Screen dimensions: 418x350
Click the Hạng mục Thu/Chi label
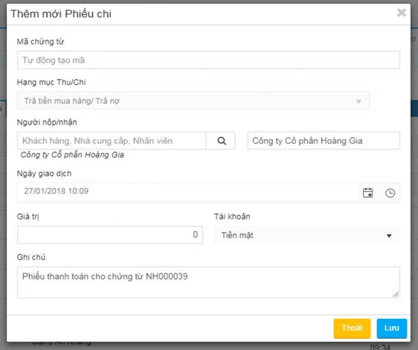tap(52, 82)
